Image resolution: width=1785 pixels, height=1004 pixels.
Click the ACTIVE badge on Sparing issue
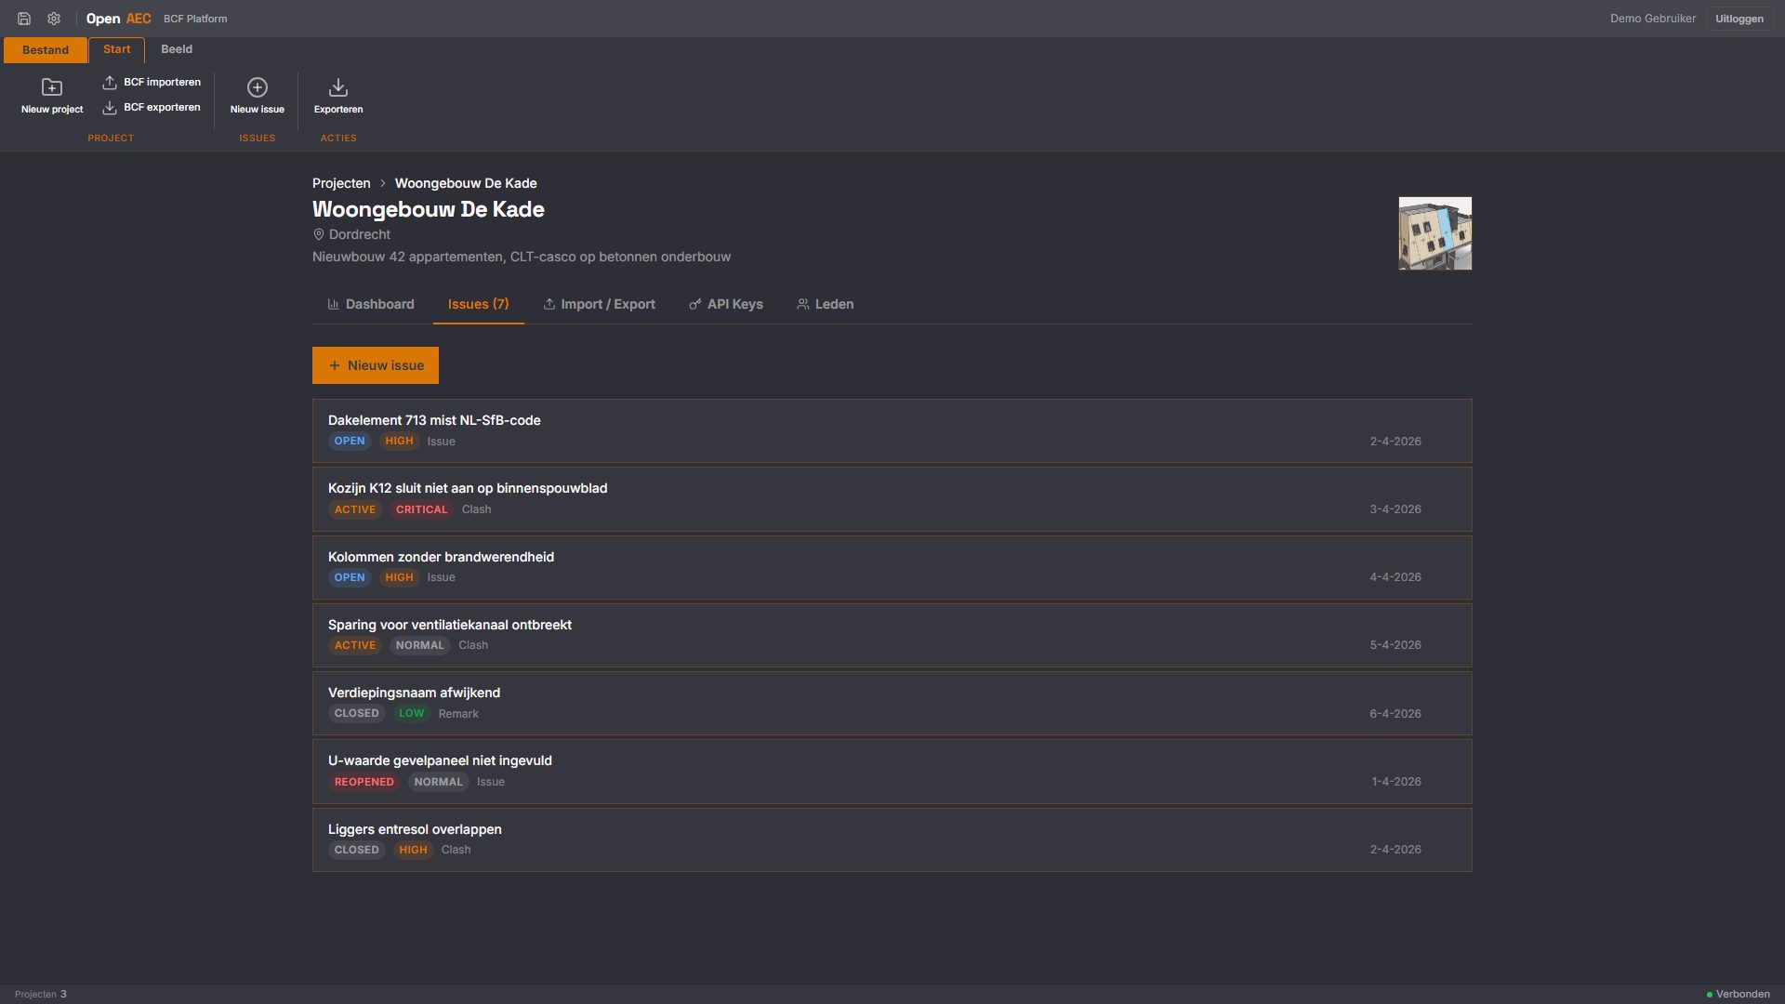point(355,645)
